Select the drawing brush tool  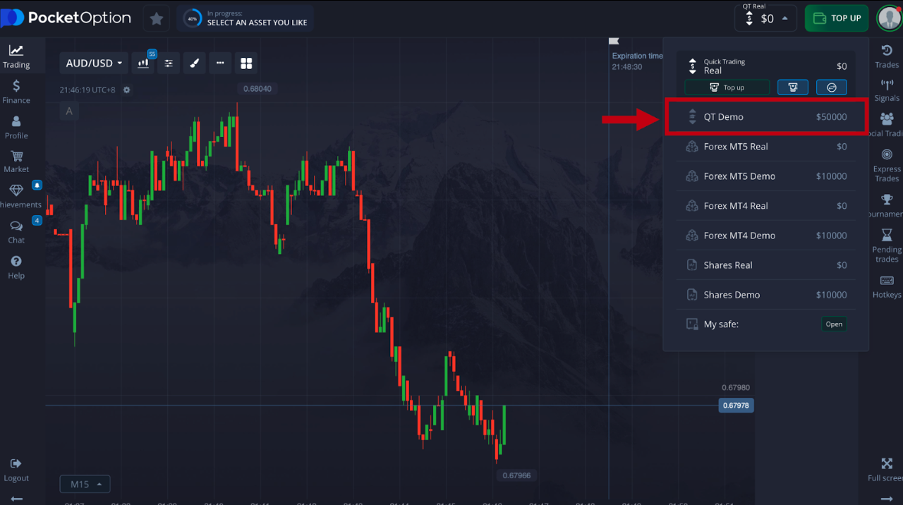[x=195, y=63]
